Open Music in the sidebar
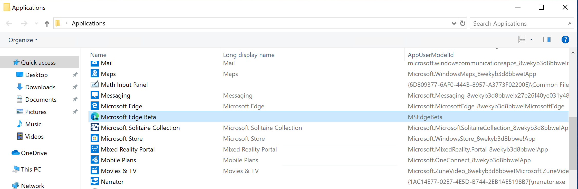The image size is (578, 189). click(33, 124)
